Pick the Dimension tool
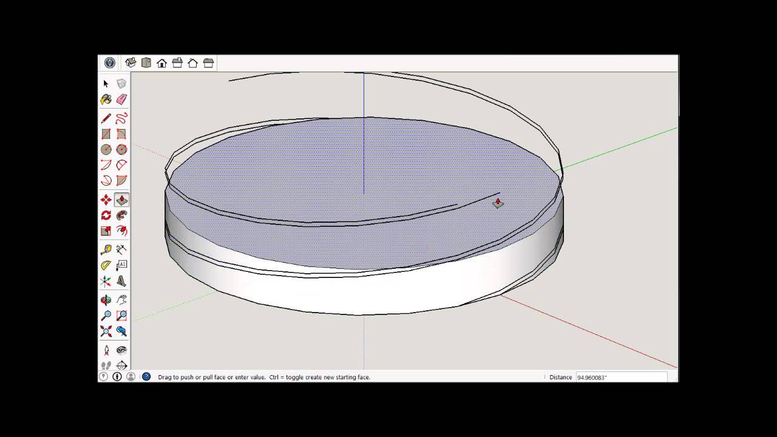 point(121,249)
